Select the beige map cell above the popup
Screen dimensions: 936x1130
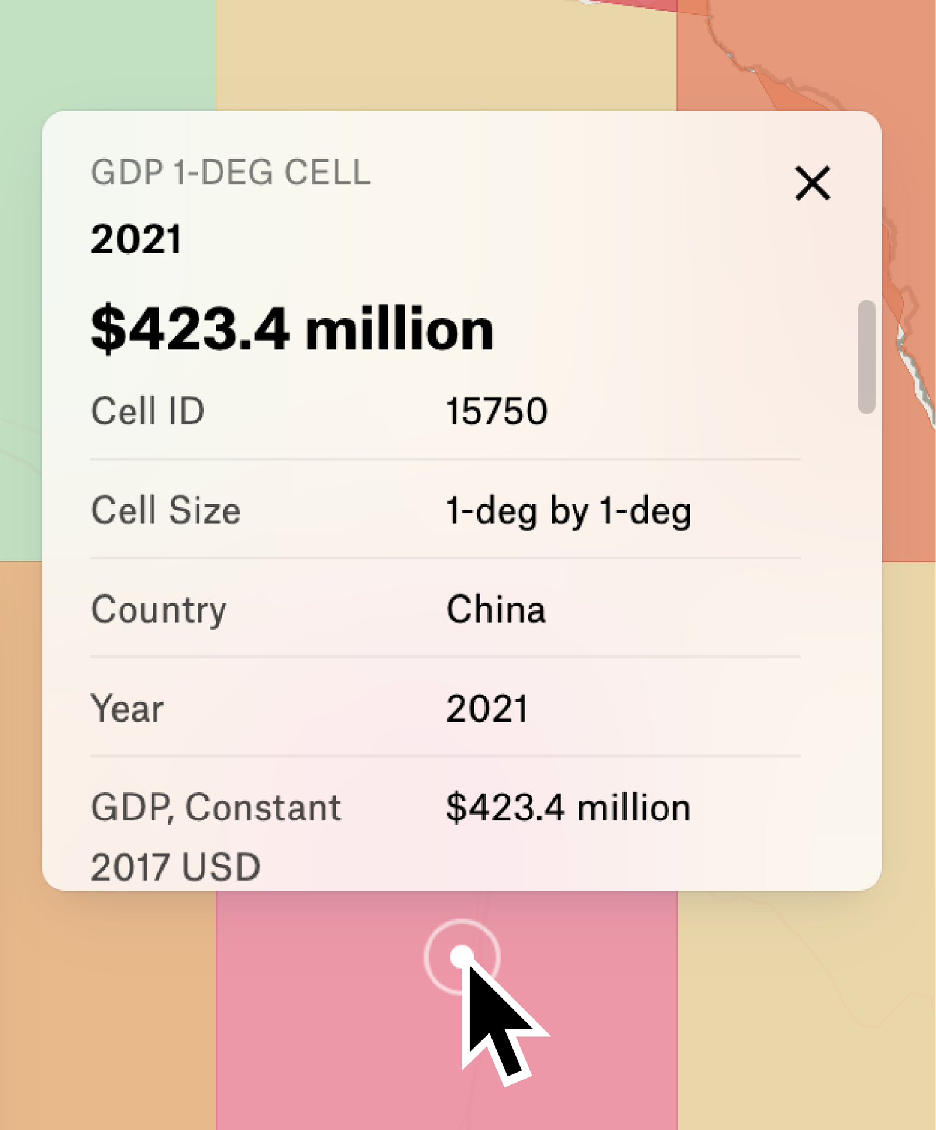[x=445, y=53]
